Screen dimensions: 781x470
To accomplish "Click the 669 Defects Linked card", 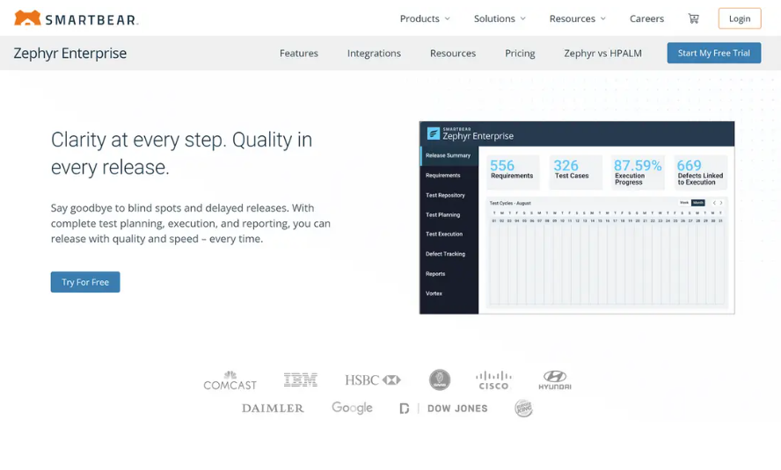I will 700,172.
